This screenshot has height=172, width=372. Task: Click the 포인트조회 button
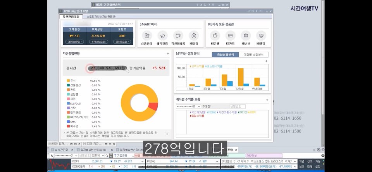coord(122,42)
